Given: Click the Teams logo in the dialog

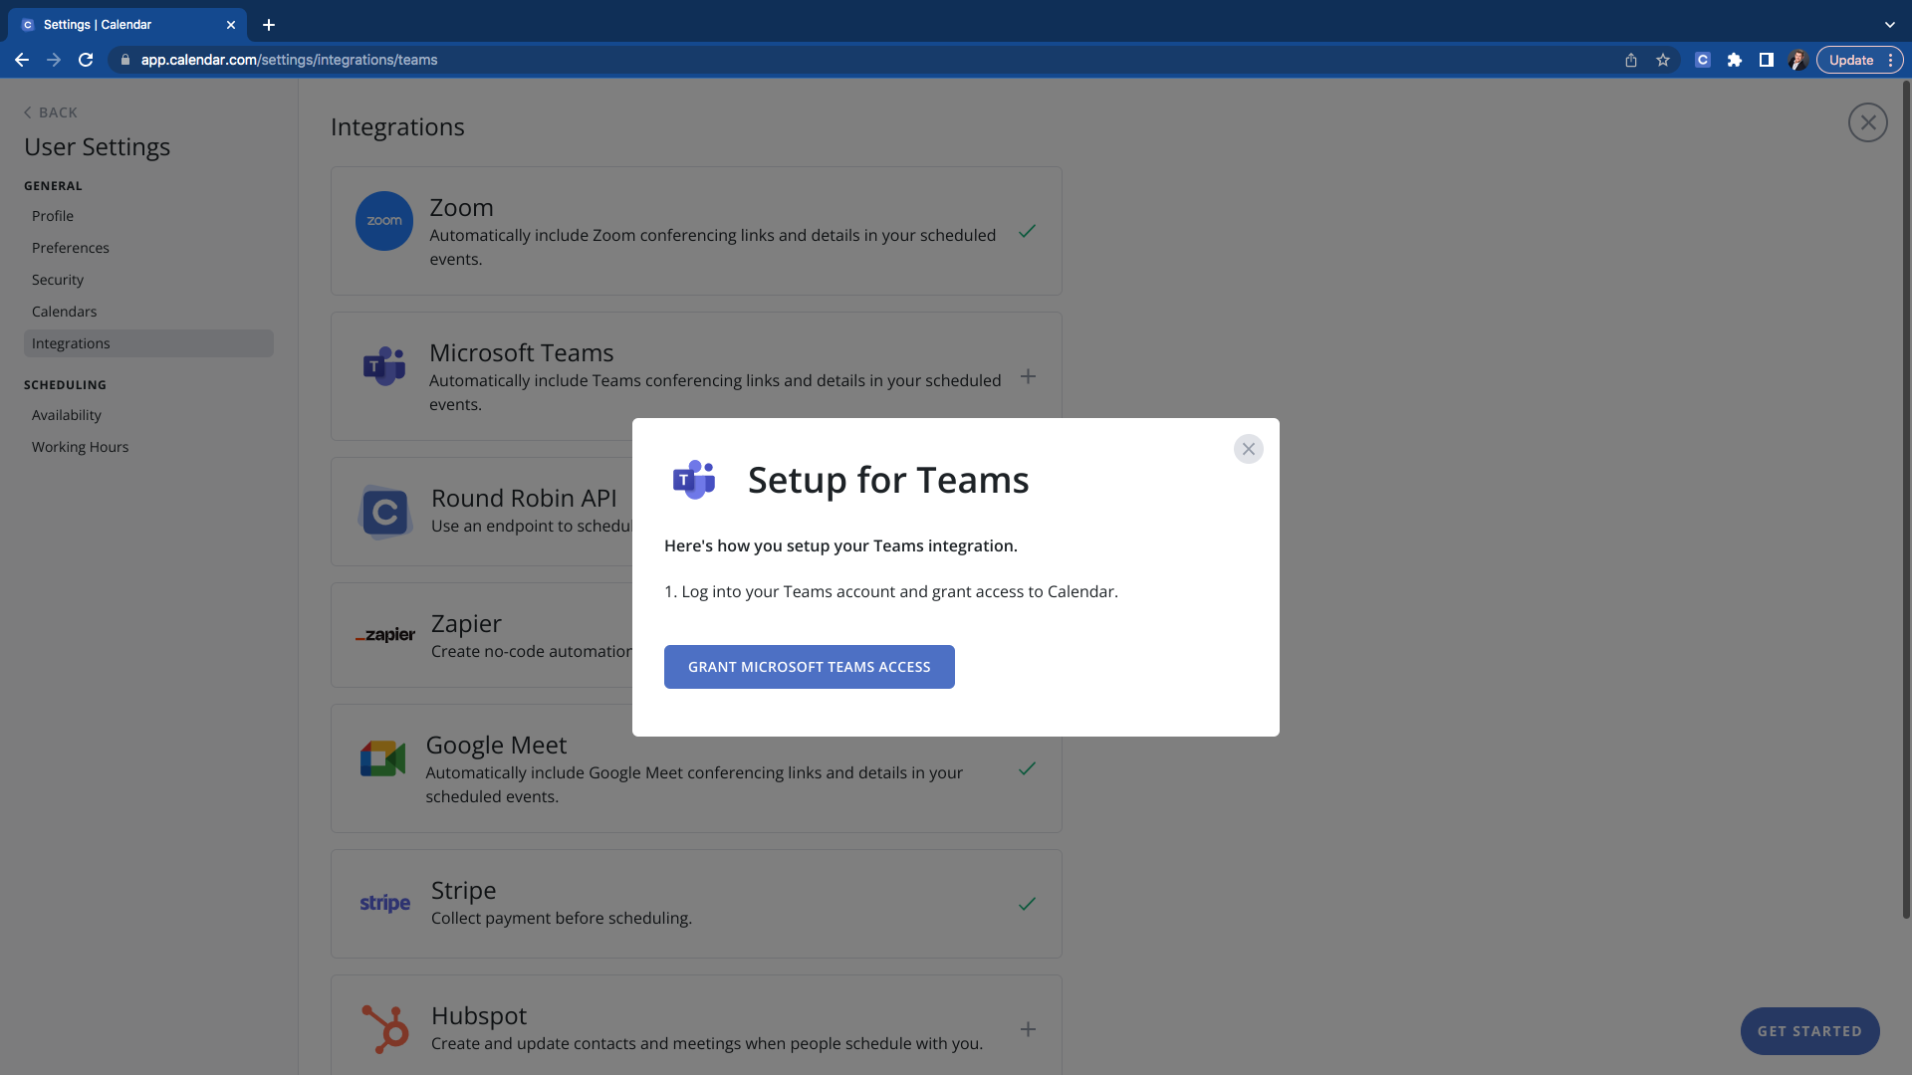Looking at the screenshot, I should pyautogui.click(x=694, y=480).
